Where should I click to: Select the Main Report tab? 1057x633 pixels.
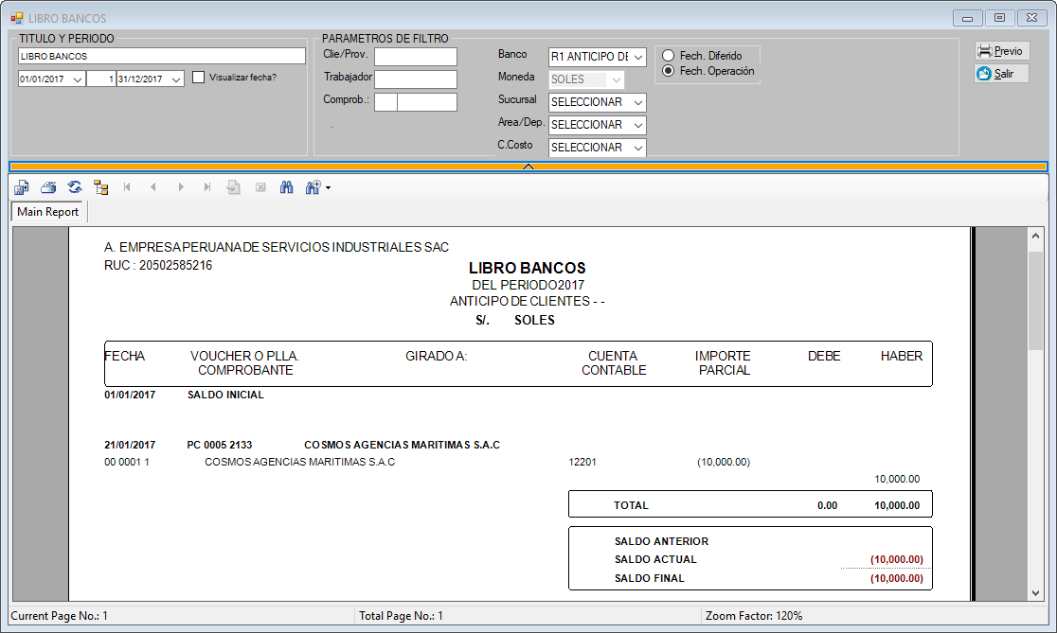pos(47,211)
